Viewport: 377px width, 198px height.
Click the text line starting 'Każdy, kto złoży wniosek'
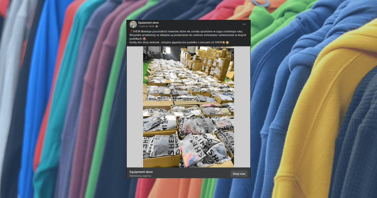point(179,42)
